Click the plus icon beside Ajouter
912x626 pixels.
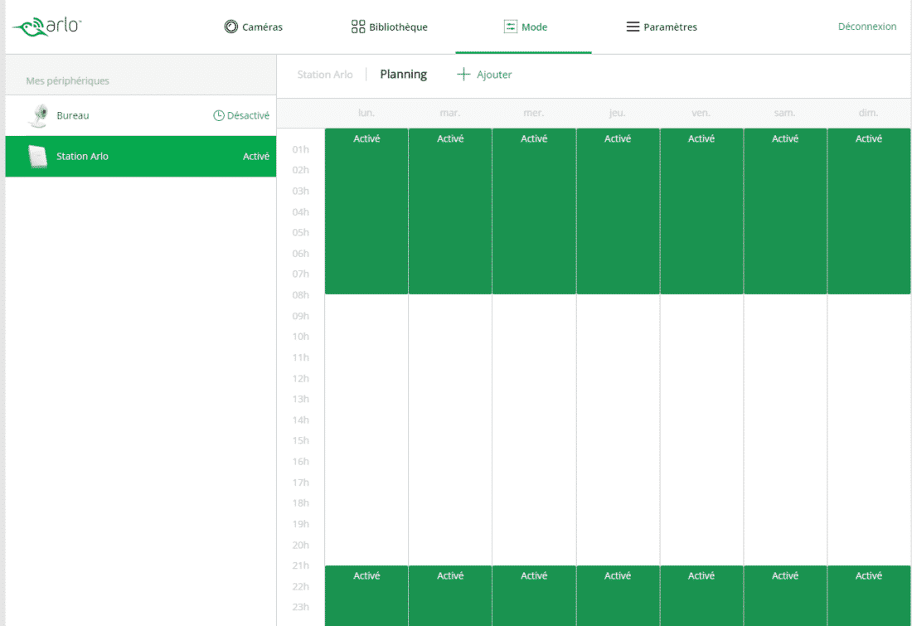click(x=463, y=75)
